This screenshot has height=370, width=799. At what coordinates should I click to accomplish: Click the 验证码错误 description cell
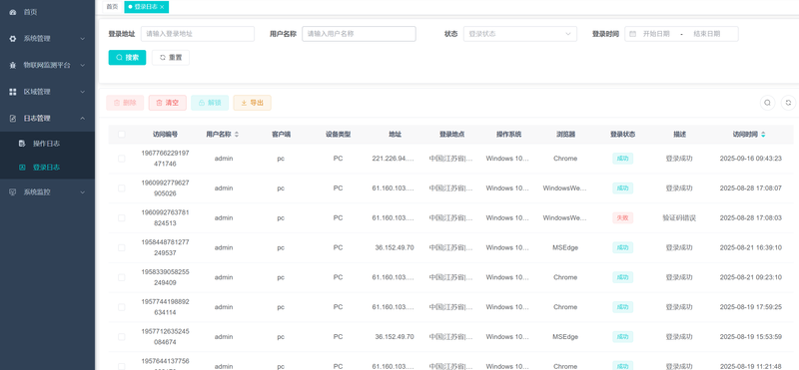(679, 217)
